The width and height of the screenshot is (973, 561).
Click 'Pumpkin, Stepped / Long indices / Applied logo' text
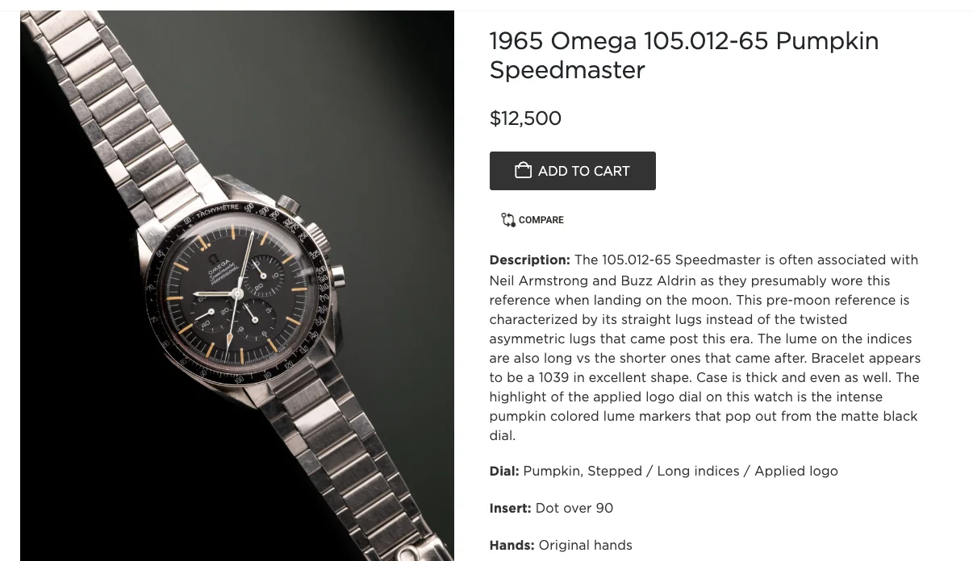tap(680, 471)
